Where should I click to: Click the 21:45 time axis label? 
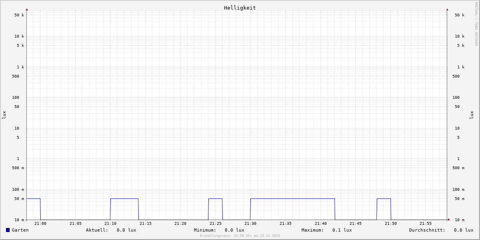(x=356, y=224)
